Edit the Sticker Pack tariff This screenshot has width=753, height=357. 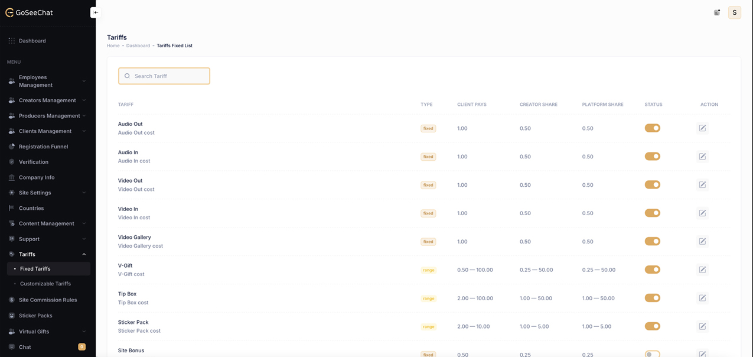702,326
